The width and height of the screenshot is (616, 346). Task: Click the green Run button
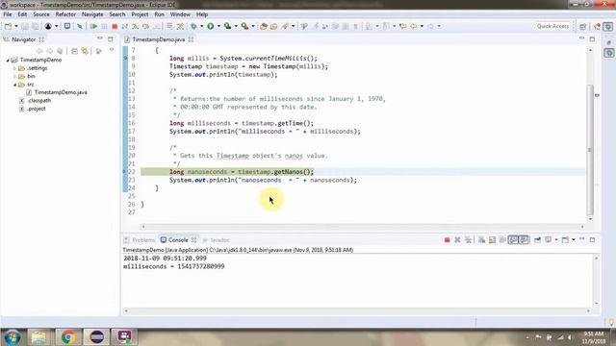[x=211, y=26]
